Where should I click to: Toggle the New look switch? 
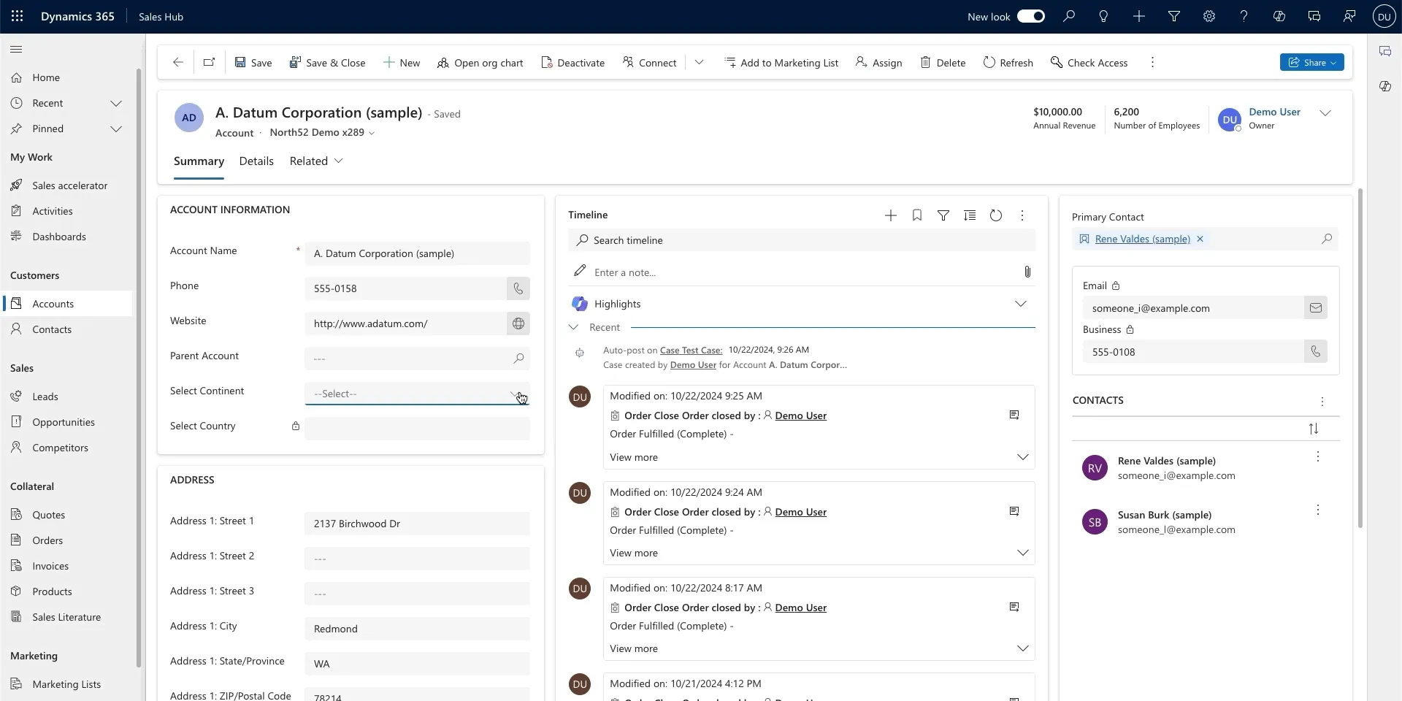[x=1031, y=16]
